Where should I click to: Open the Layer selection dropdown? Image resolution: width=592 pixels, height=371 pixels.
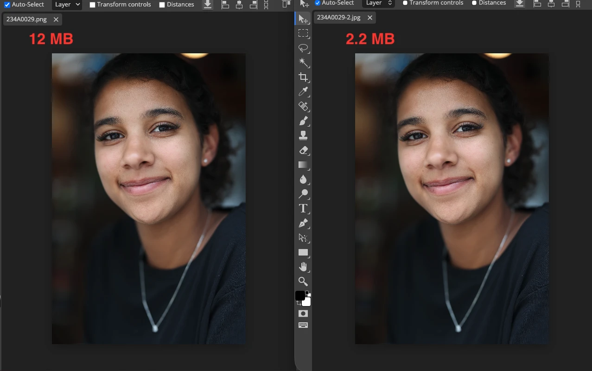(x=66, y=4)
